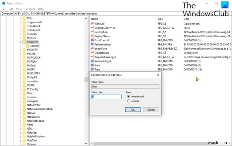Open the Favorites menu
This screenshot has width=232, height=146.
click(x=30, y=9)
